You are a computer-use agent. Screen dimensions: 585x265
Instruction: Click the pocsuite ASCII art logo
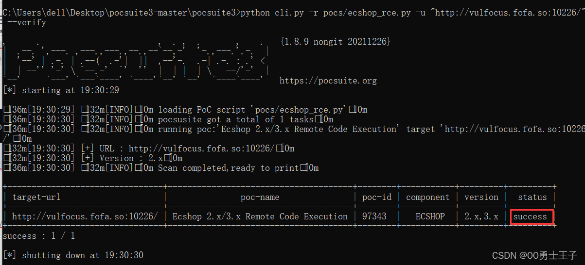pos(136,60)
